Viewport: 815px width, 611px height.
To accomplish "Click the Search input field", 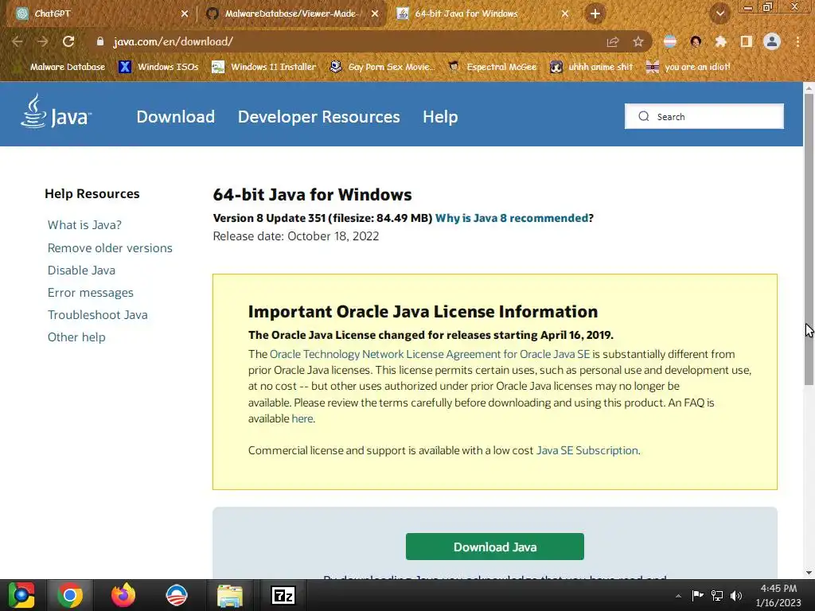I will coord(704,116).
